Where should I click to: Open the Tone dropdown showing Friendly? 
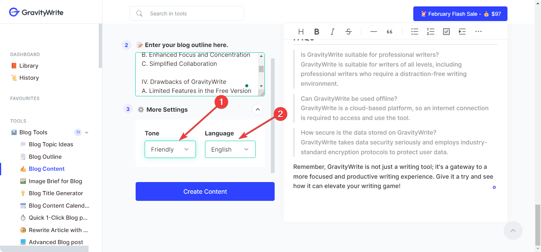170,149
